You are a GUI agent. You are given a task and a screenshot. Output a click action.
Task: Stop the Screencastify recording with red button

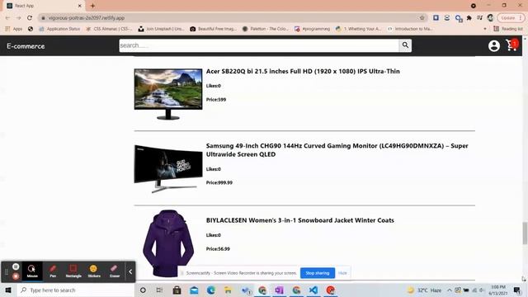coord(16,276)
